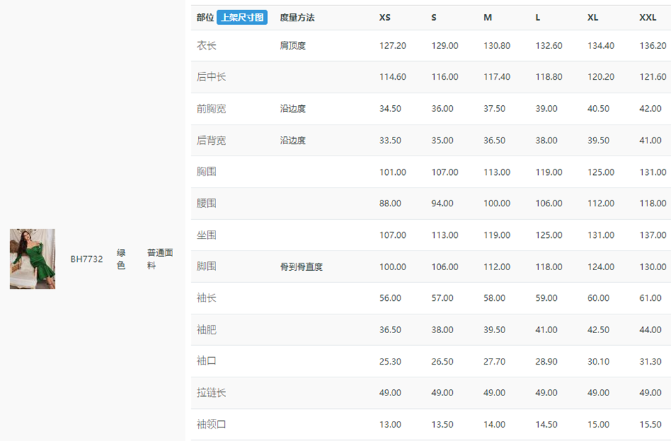The width and height of the screenshot is (671, 441).
Task: Click the 120.20 value in 后中长 row
Action: tap(601, 77)
